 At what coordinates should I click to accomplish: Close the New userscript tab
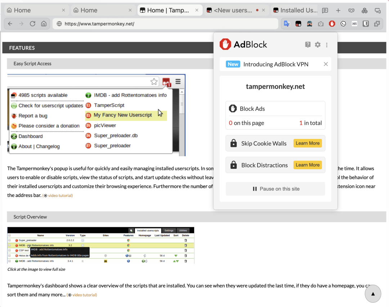(263, 10)
